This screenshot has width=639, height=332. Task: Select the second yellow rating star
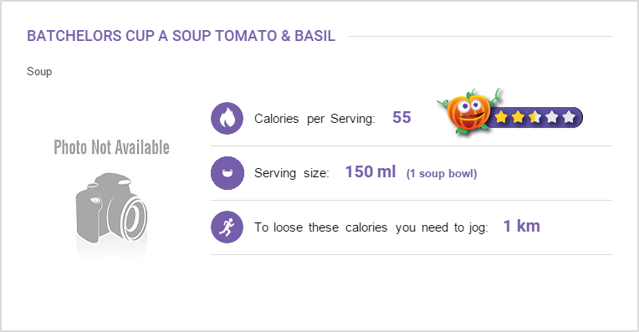point(518,117)
